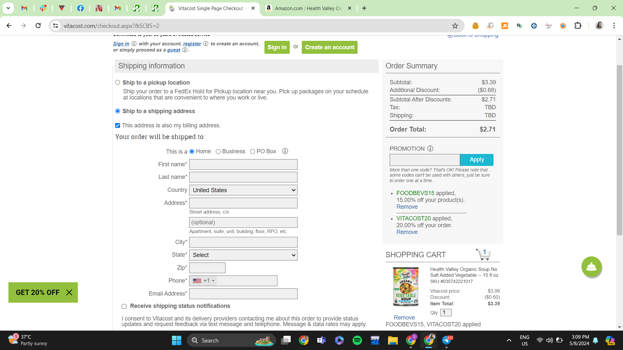
Task: Remove the VITACOST20 promo code
Action: click(407, 232)
